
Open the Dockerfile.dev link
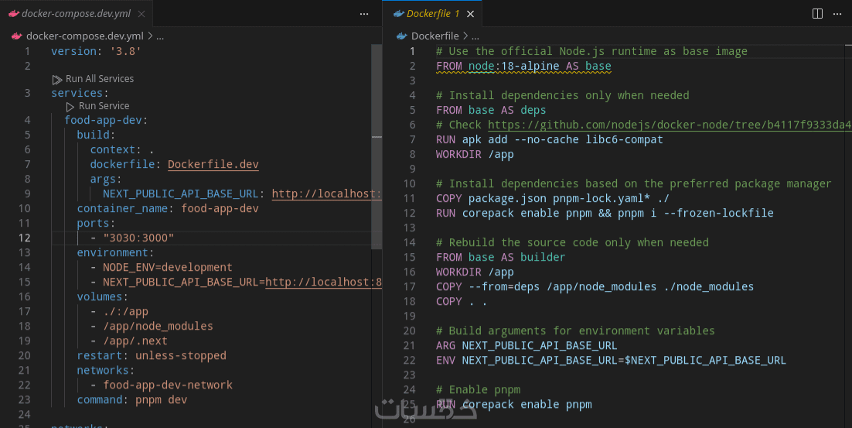coord(213,164)
